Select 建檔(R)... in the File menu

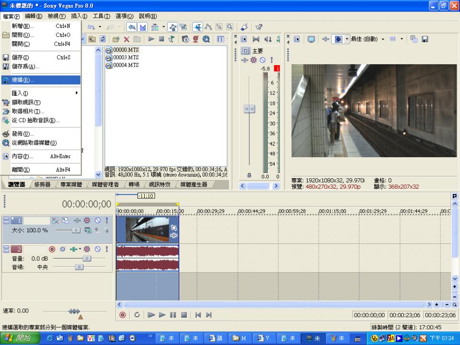pos(23,80)
